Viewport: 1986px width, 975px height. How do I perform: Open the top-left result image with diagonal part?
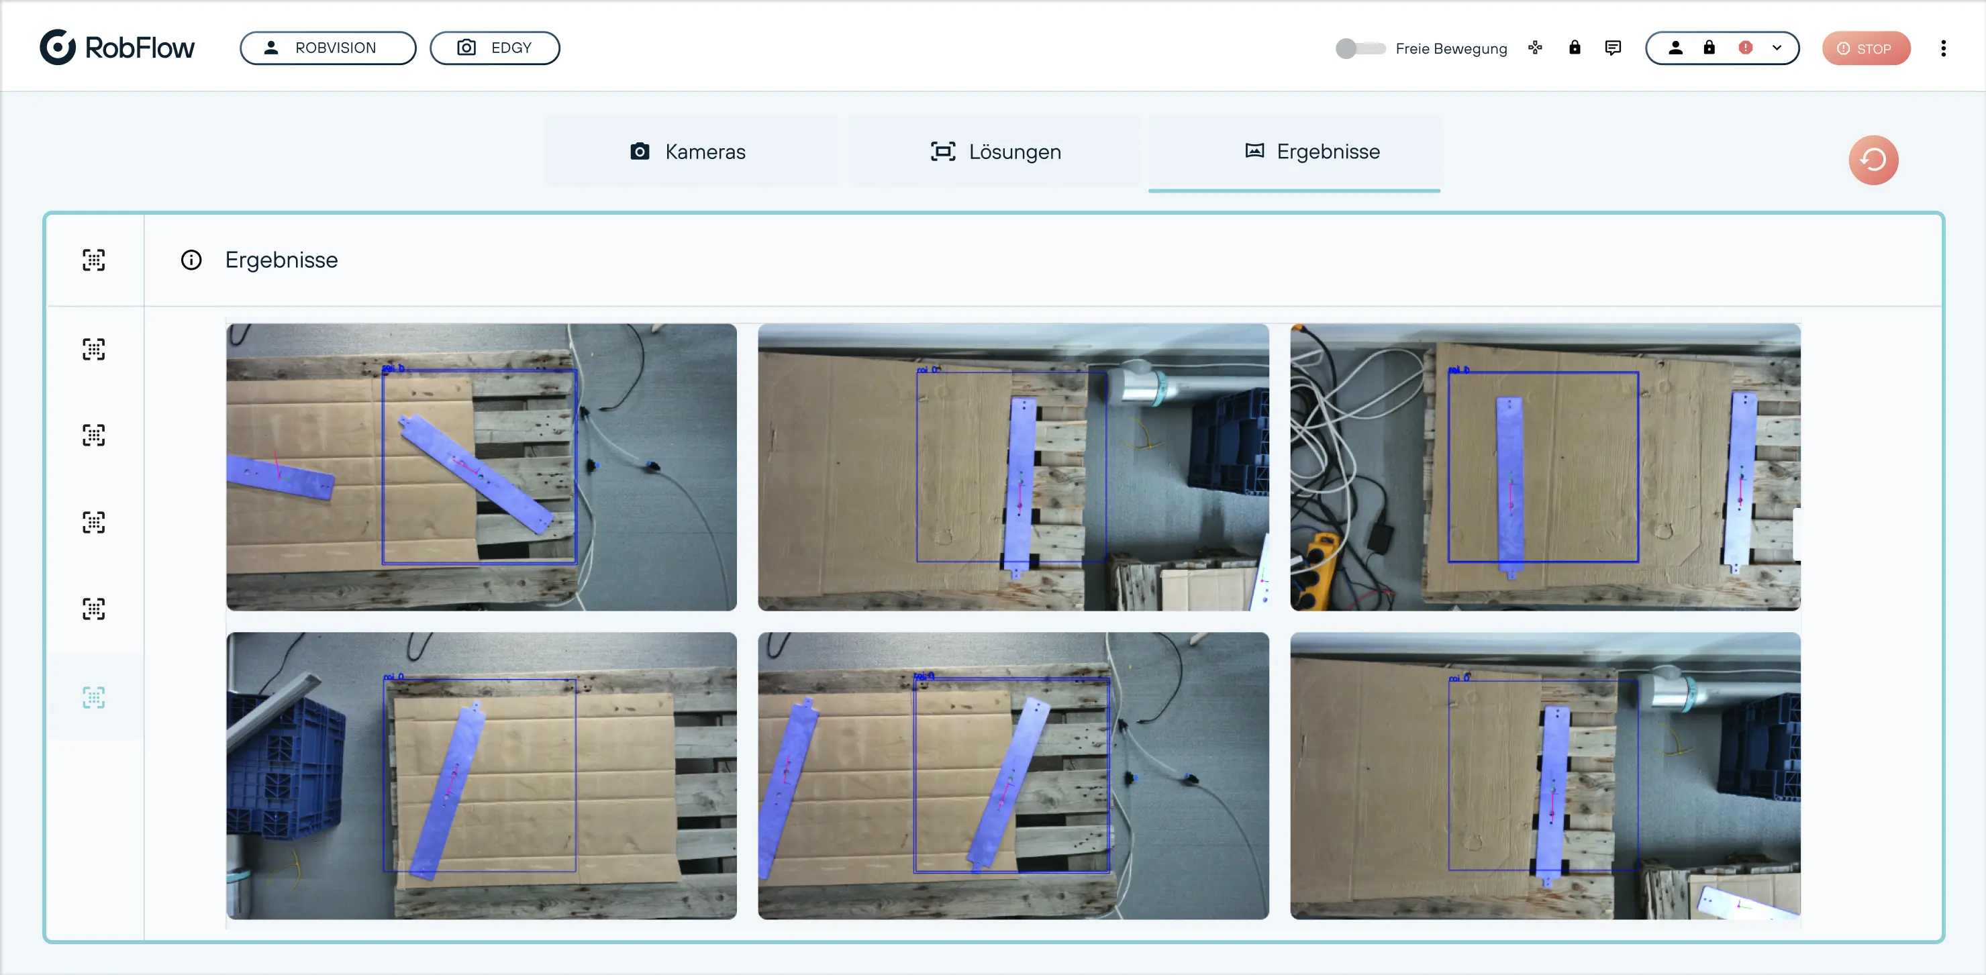pos(481,467)
